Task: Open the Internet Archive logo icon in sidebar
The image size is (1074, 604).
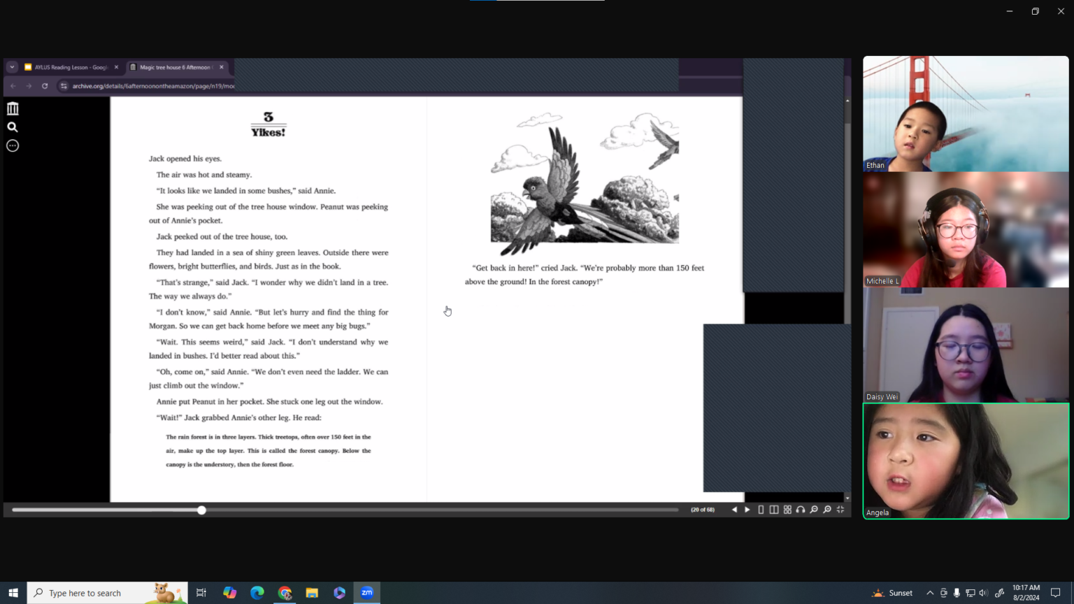Action: click(x=13, y=108)
